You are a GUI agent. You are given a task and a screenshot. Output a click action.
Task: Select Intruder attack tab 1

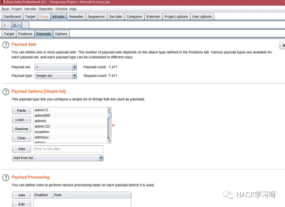(x=5, y=25)
